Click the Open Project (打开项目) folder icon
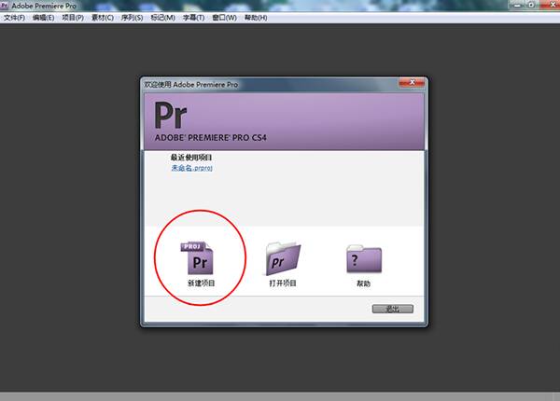This screenshot has width=560, height=401. pos(283,258)
